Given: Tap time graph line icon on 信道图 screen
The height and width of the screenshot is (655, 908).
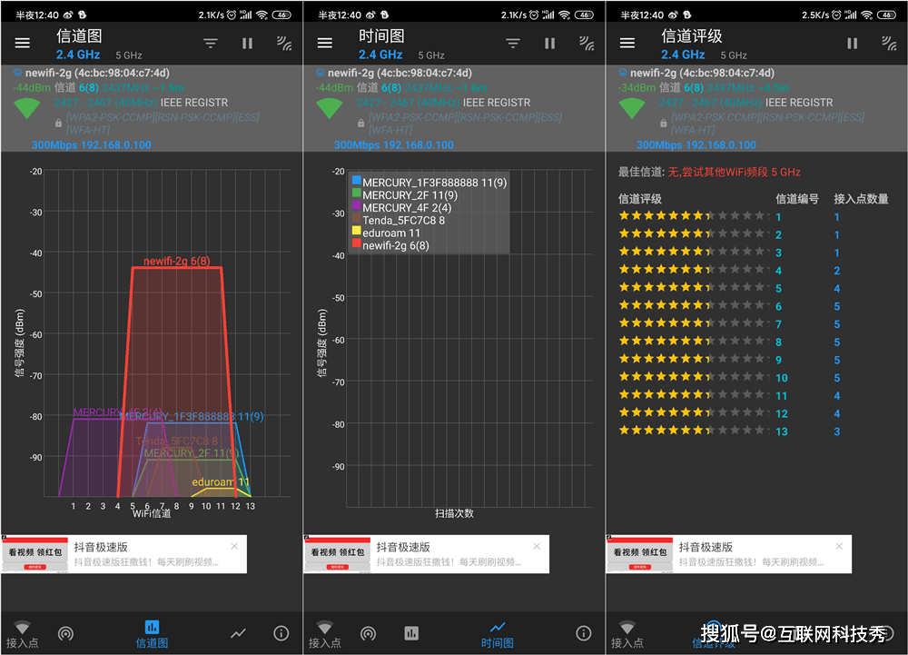Looking at the screenshot, I should pos(238,633).
